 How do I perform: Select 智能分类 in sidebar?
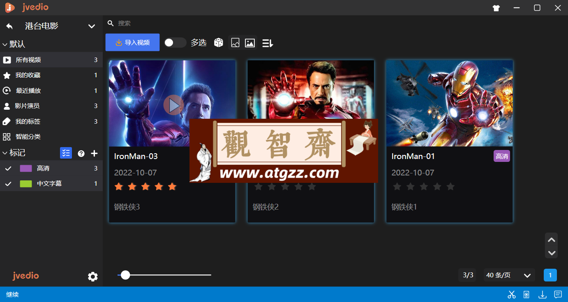coord(51,137)
